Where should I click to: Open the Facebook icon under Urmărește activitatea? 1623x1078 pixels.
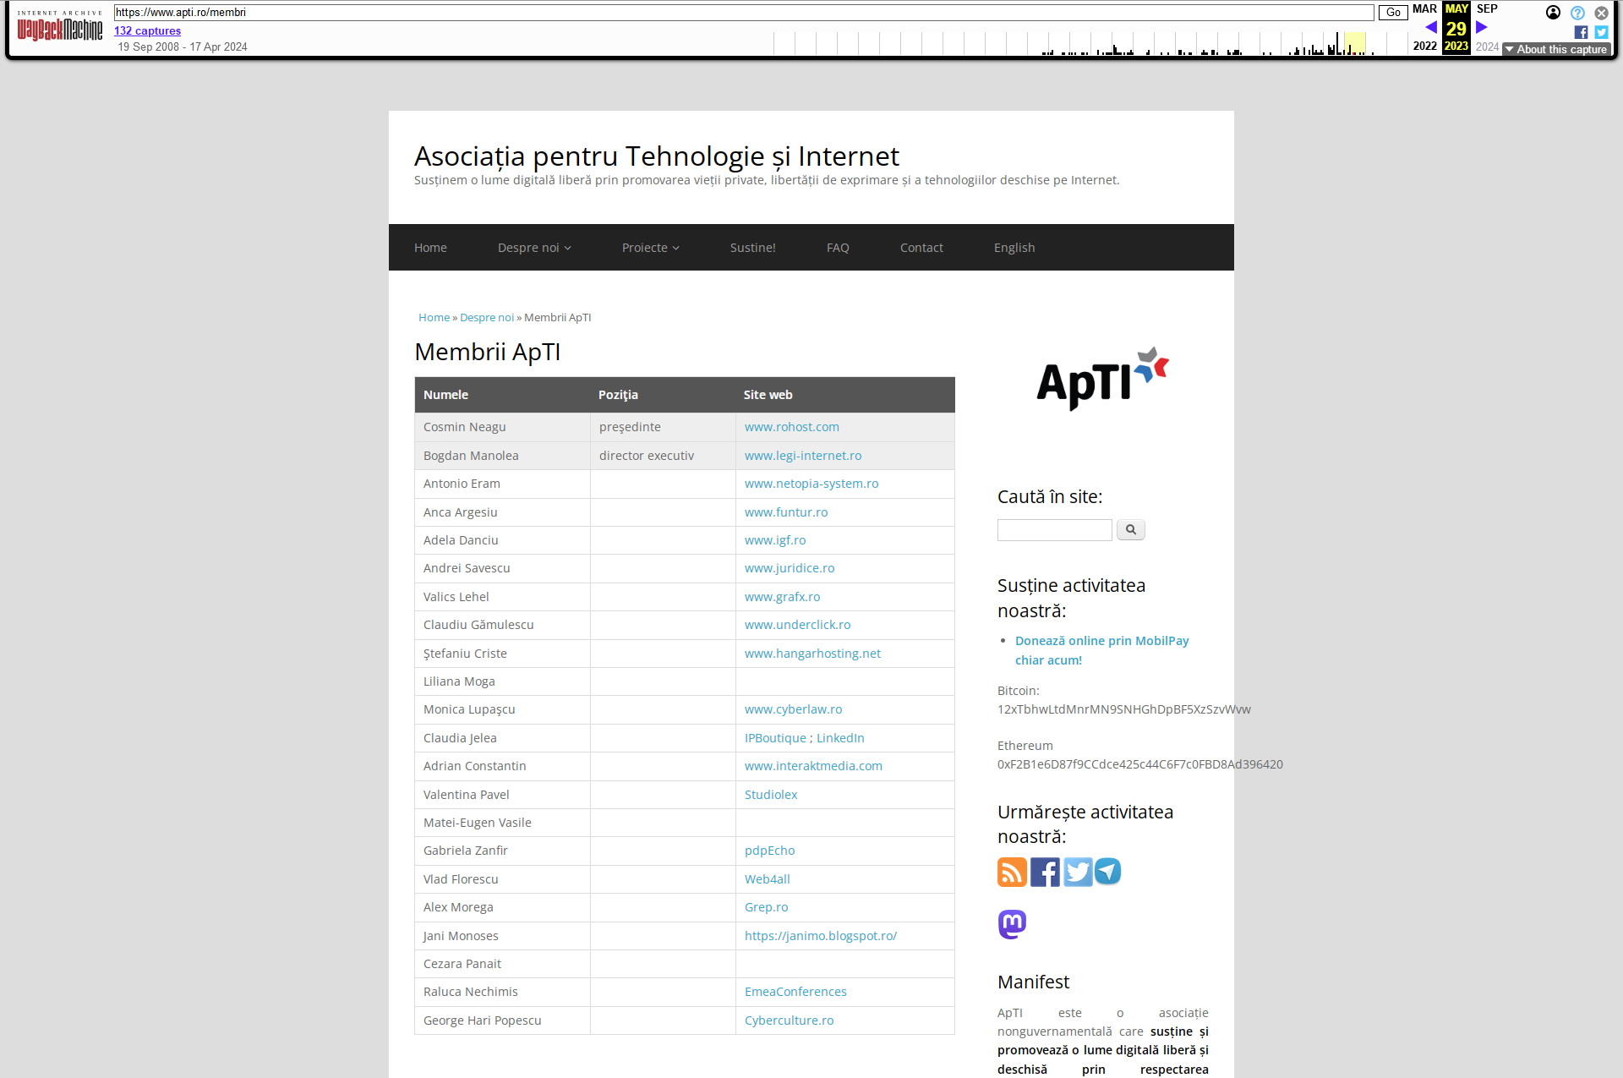click(1045, 872)
